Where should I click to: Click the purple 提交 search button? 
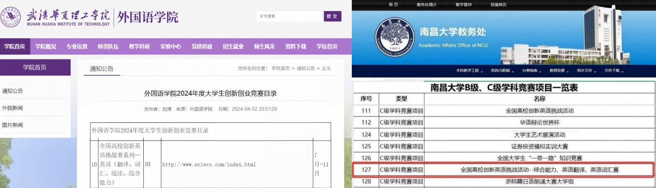point(332,16)
